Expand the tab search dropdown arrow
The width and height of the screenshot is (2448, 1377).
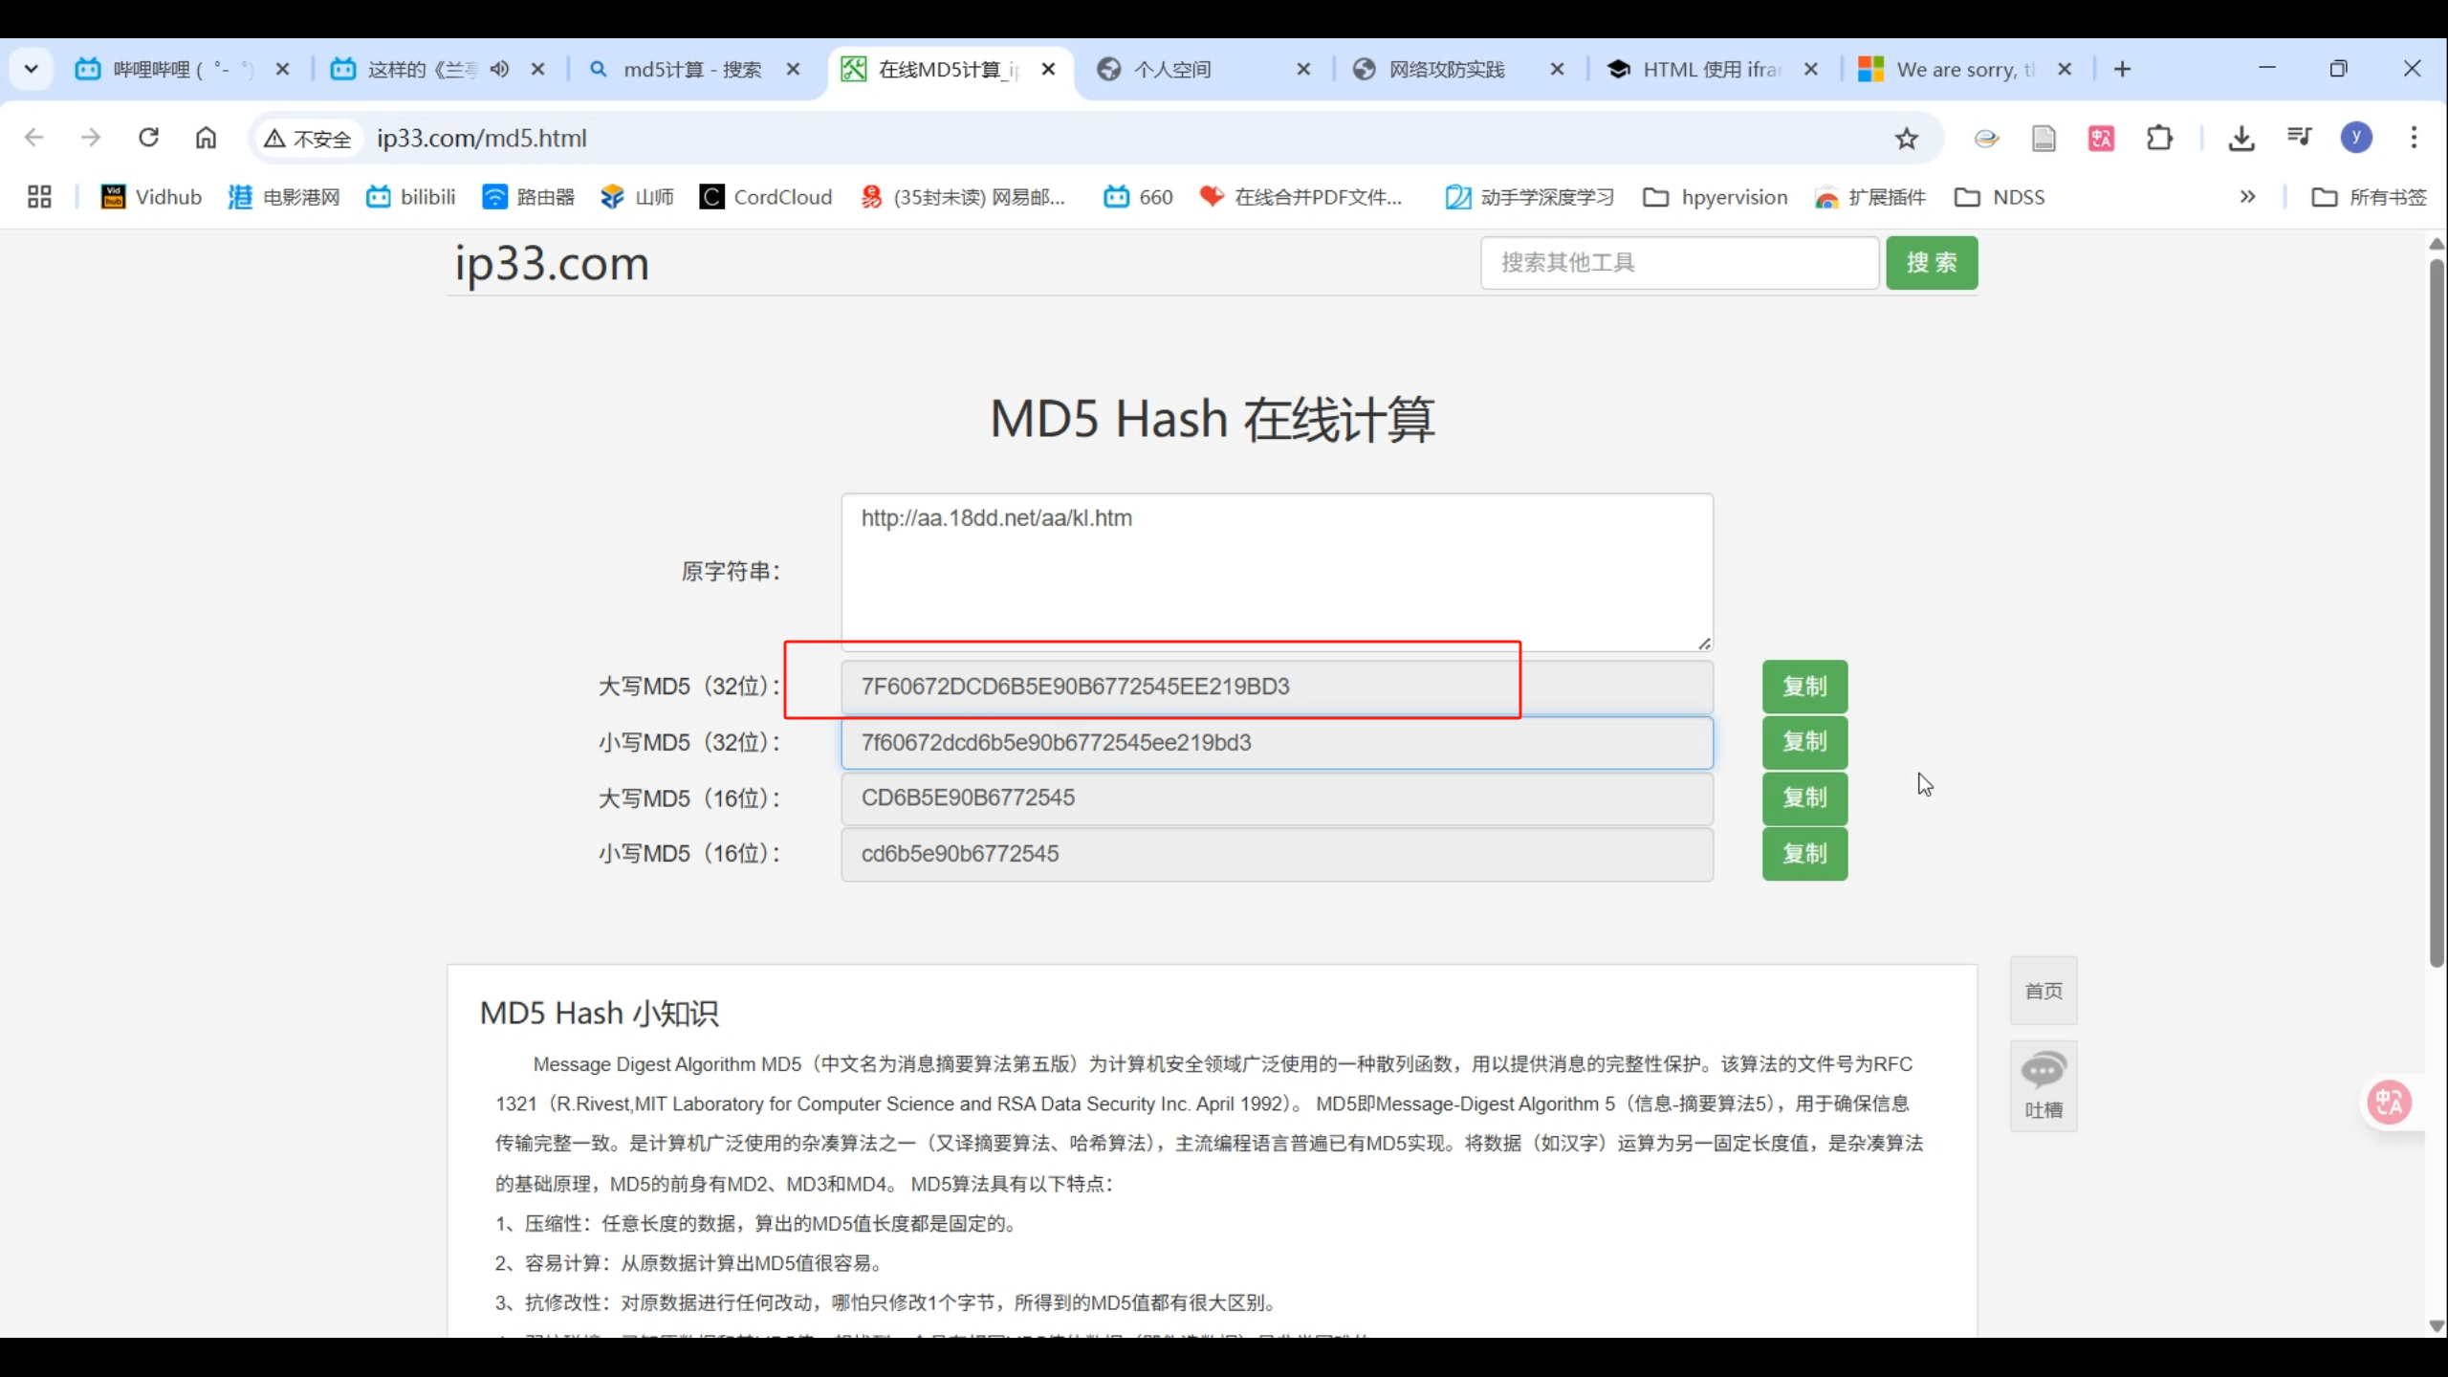click(31, 69)
